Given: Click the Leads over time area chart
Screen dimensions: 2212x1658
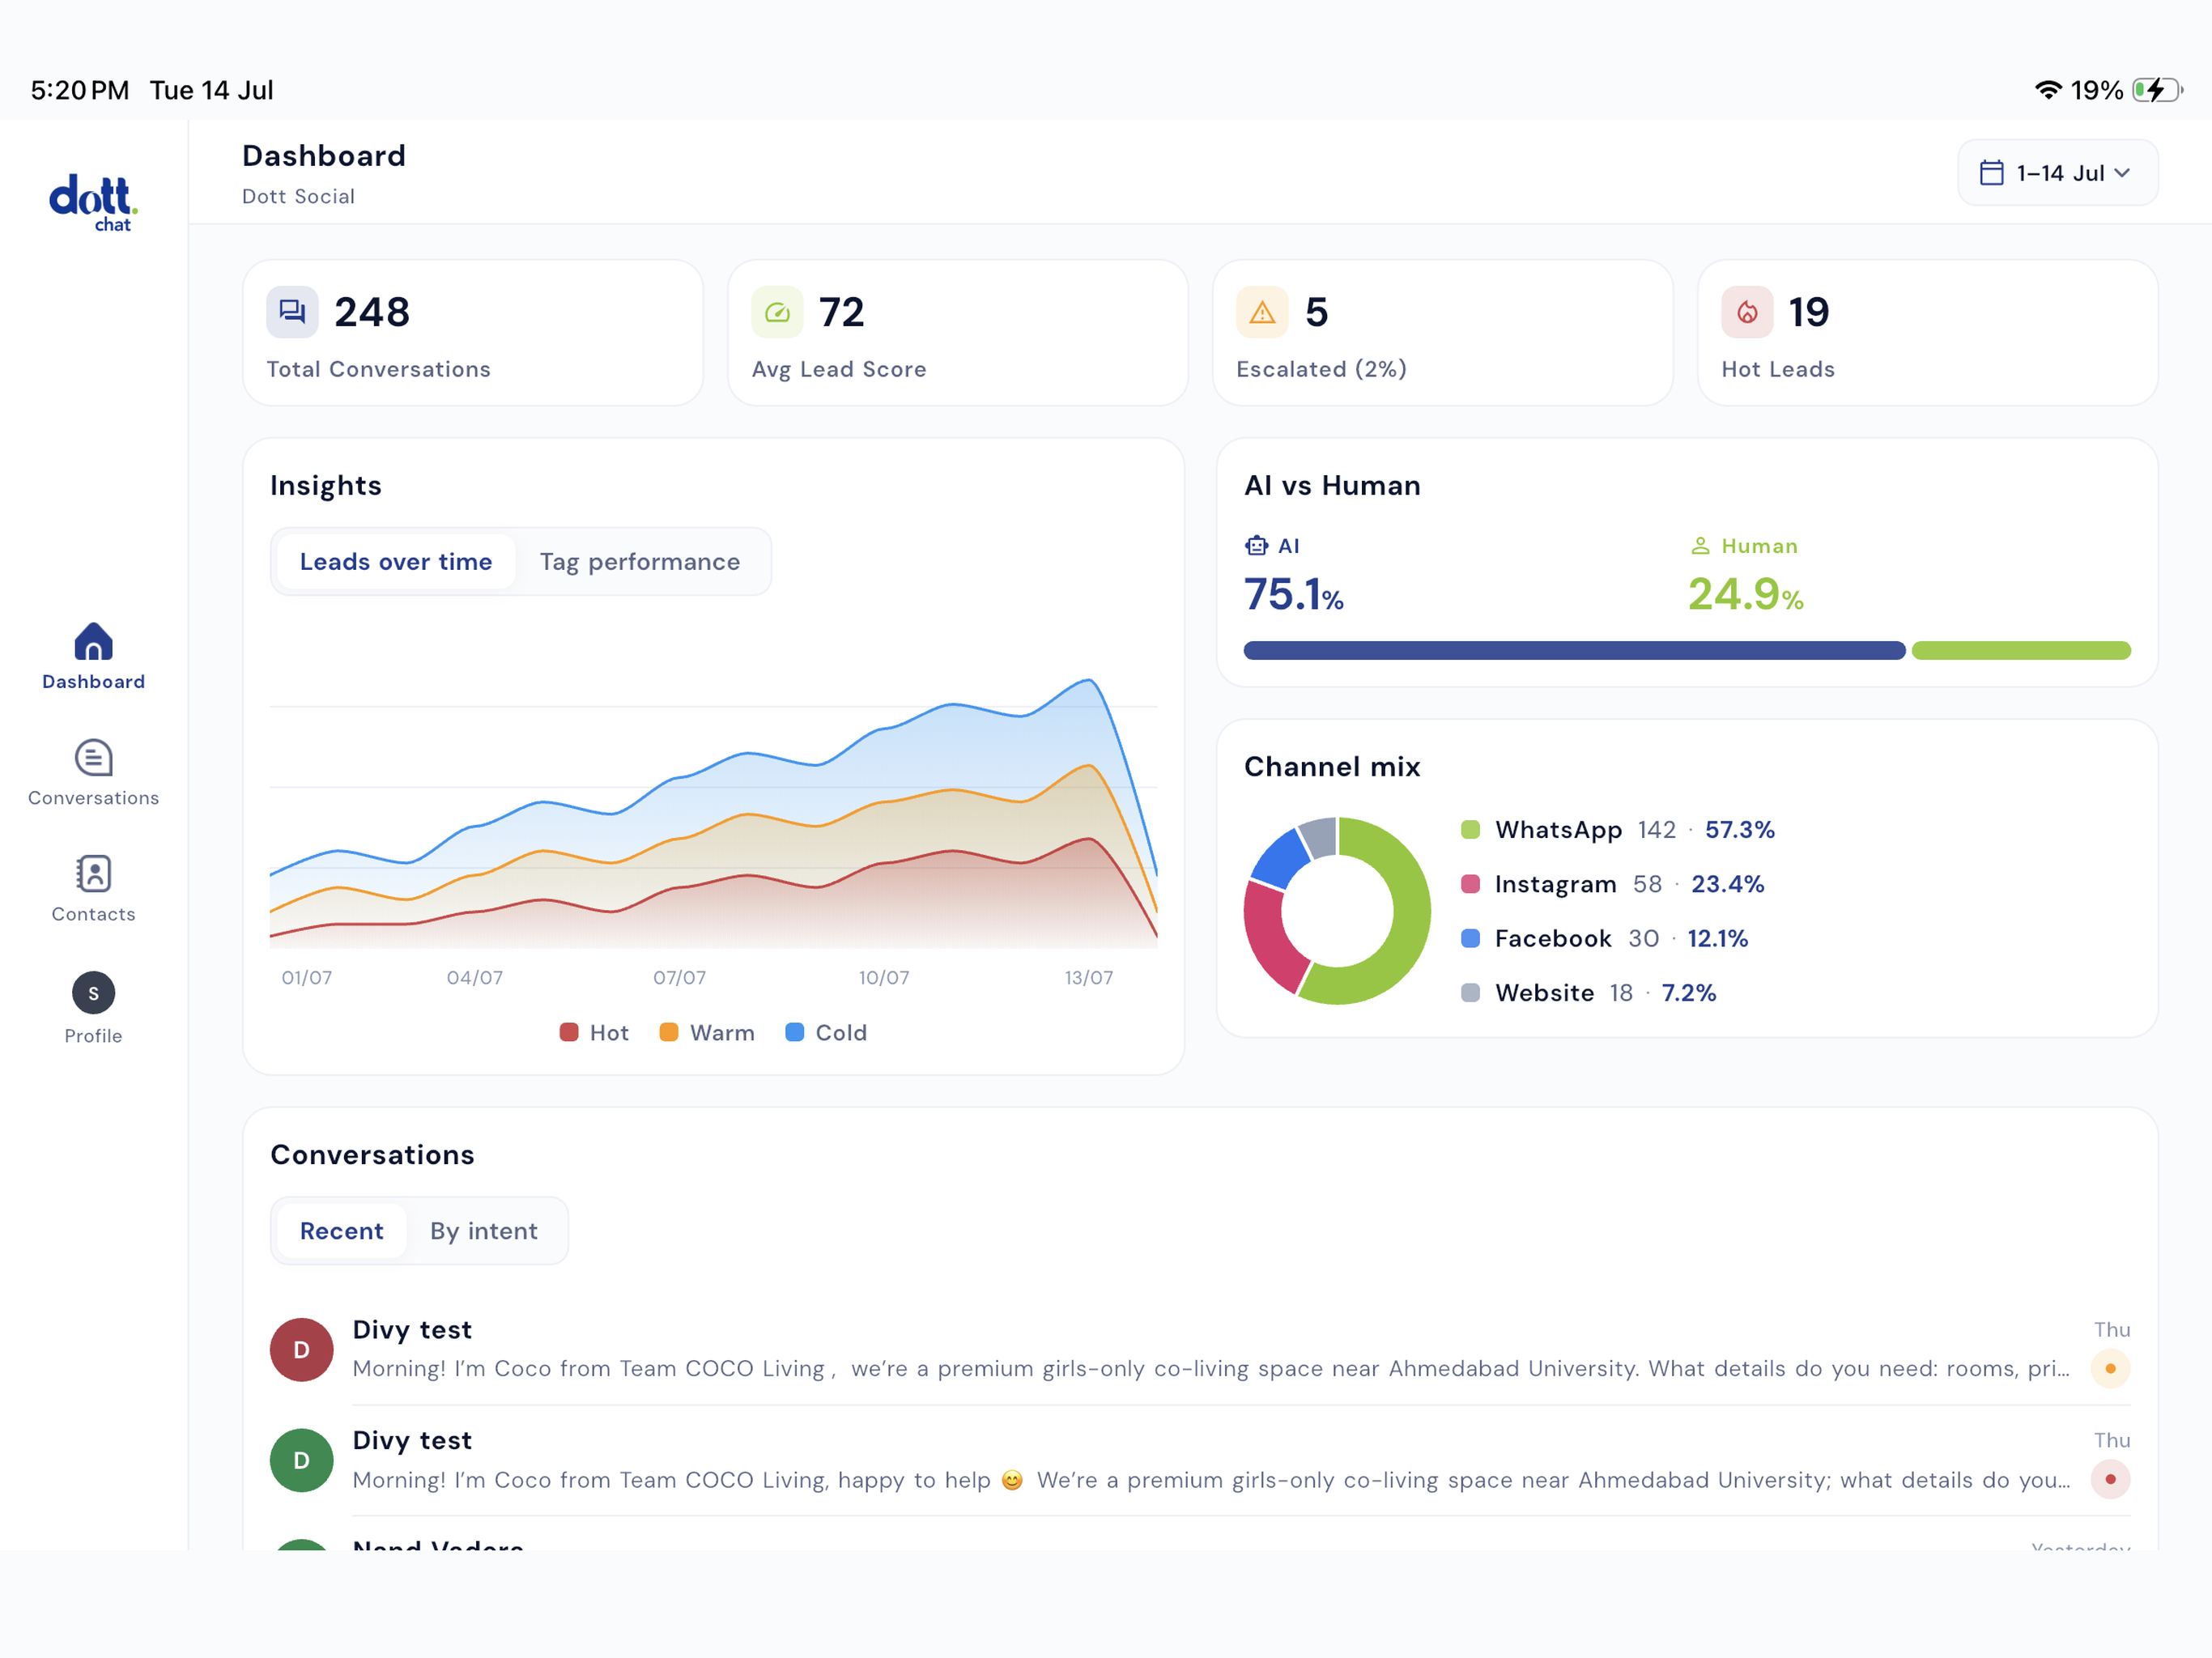Looking at the screenshot, I should (x=713, y=813).
